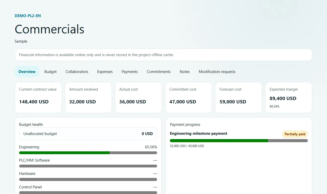Image resolution: width=327 pixels, height=194 pixels.
Task: Click the Hardware budget progress bar
Action: point(88,179)
